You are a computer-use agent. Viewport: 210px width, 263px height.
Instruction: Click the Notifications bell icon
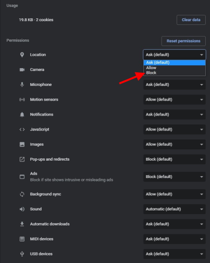point(22,115)
